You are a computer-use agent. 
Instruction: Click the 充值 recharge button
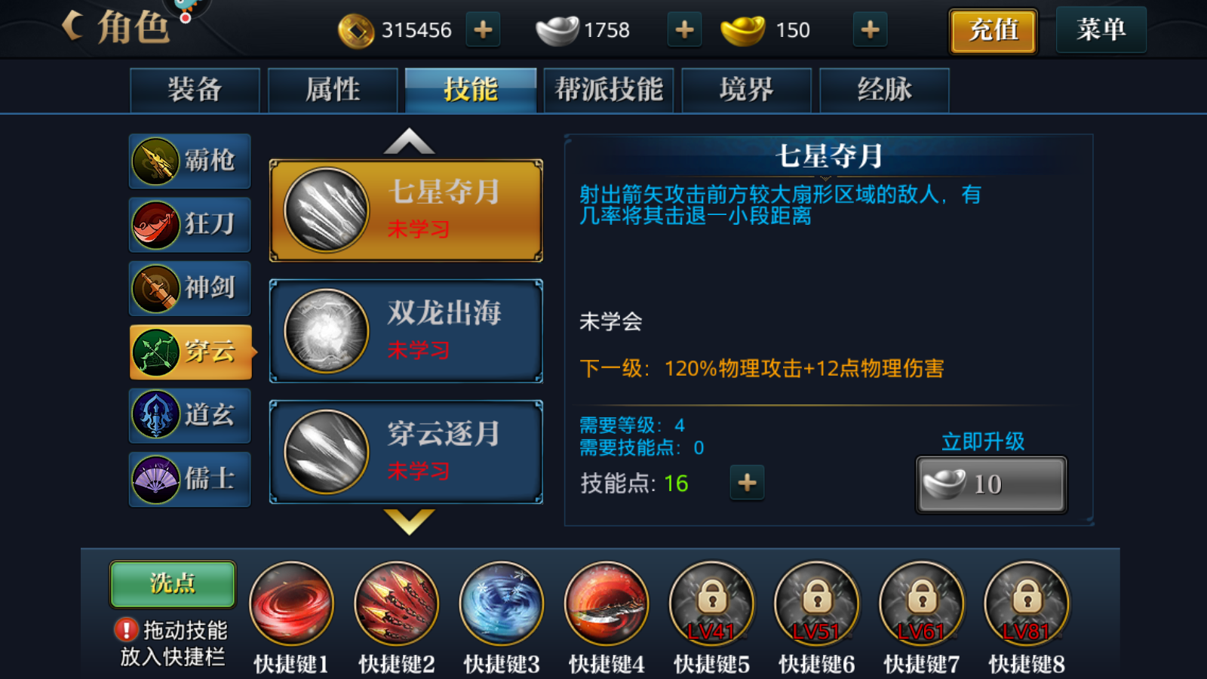993,31
